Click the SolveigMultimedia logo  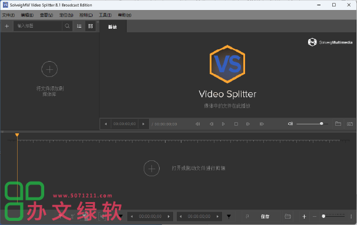coord(330,42)
